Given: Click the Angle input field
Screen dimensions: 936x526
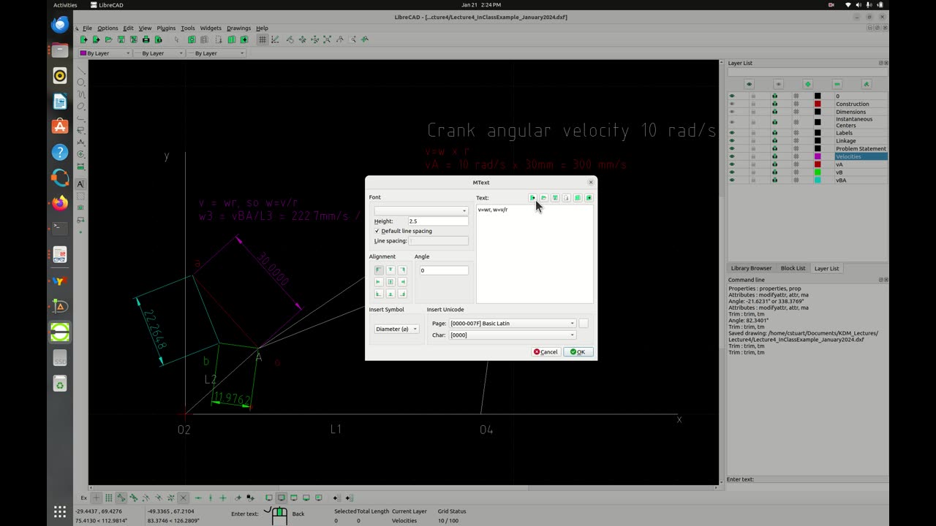Looking at the screenshot, I should [x=444, y=270].
